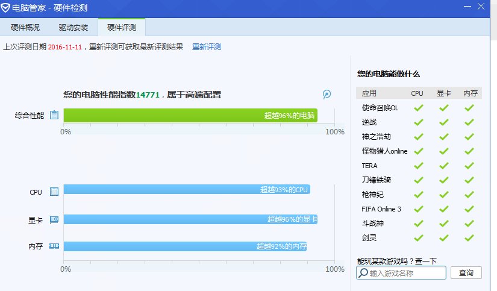Click the 内存 memory stick icon
The image size is (497, 291).
pyautogui.click(x=54, y=246)
